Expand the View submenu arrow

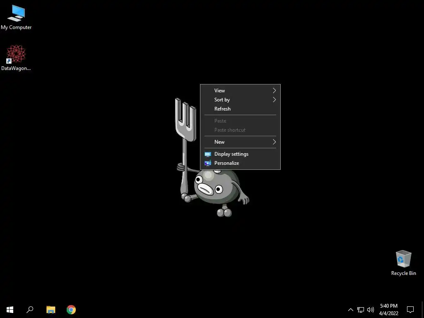coord(274,91)
